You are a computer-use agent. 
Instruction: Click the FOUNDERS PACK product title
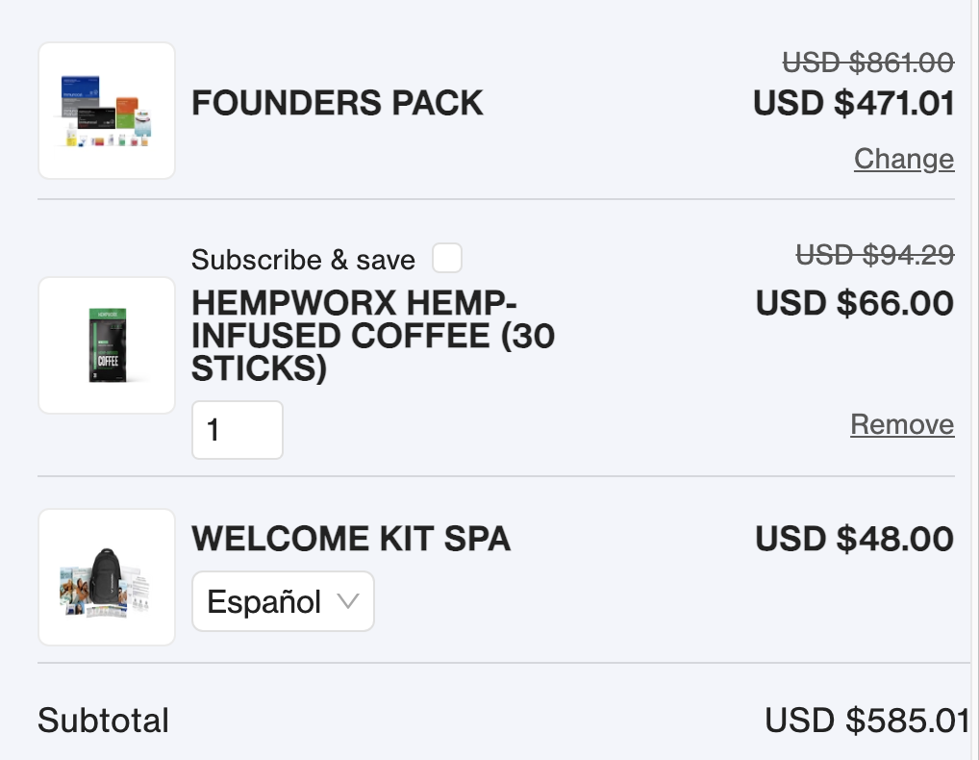click(337, 103)
